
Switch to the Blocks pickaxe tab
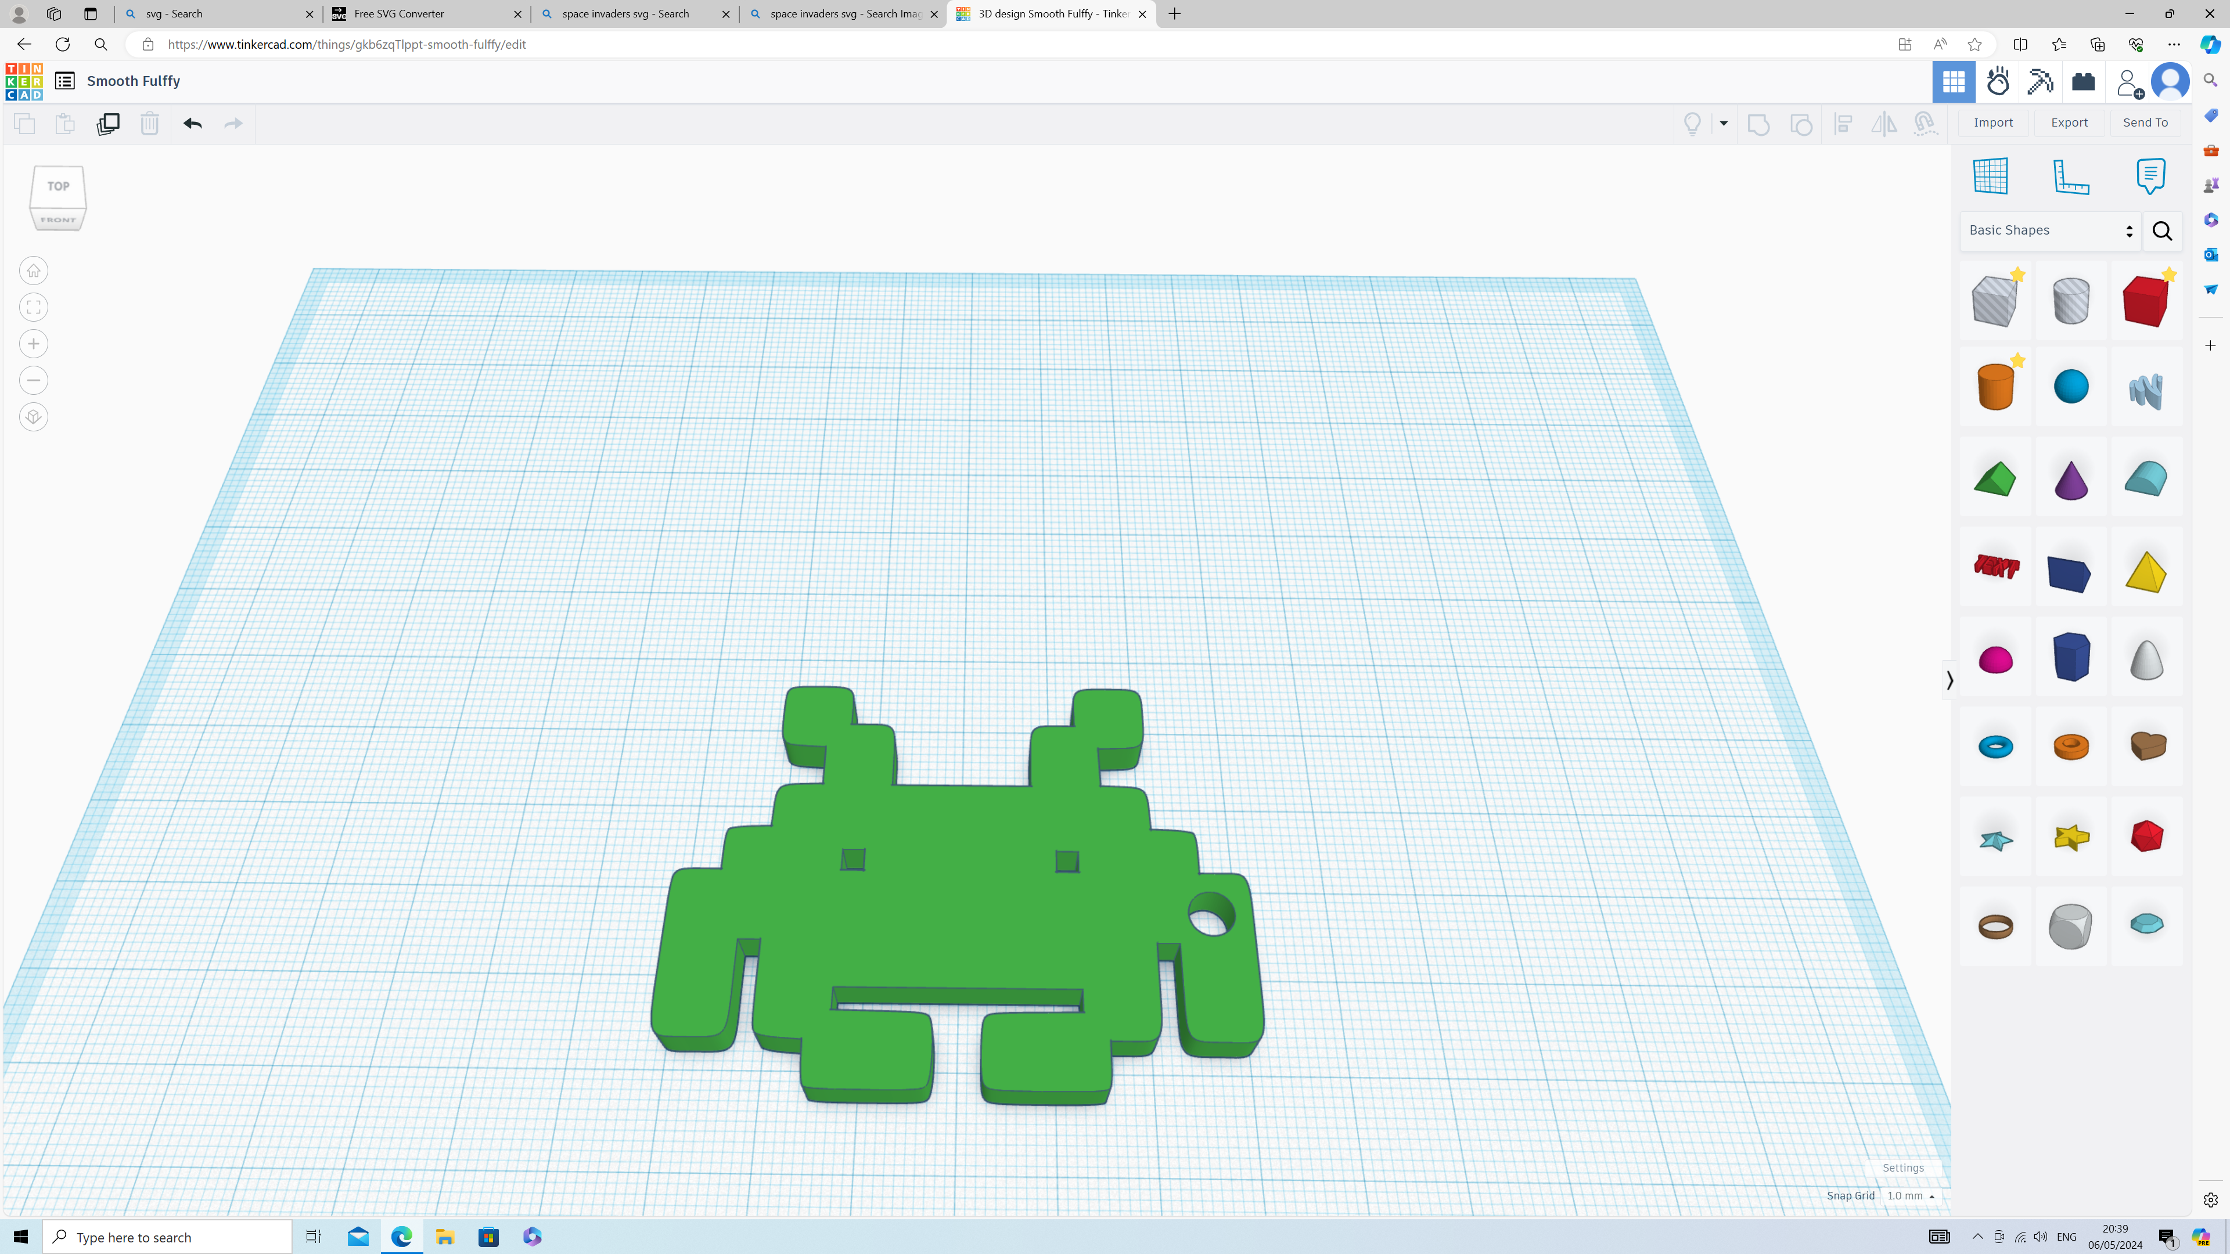2041,81
